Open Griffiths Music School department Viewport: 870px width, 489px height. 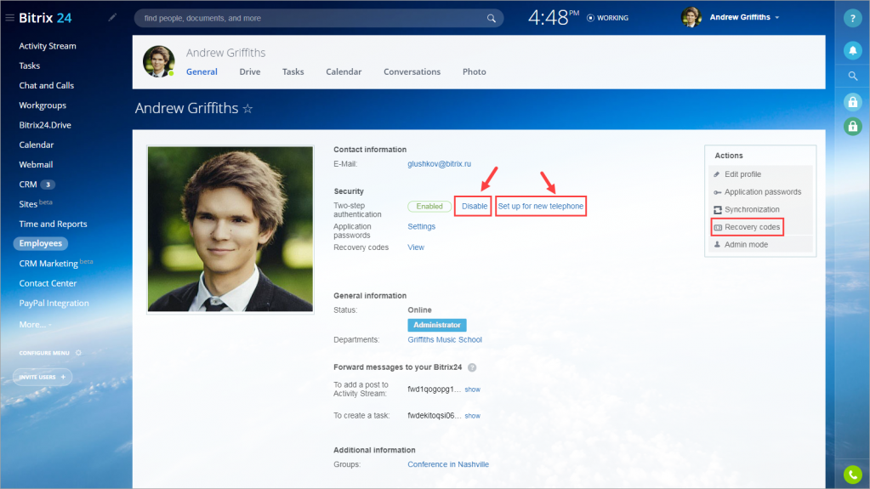(445, 339)
